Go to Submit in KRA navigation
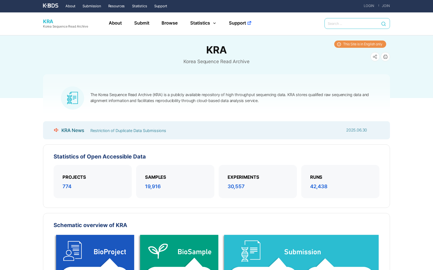The image size is (433, 270). click(x=142, y=23)
